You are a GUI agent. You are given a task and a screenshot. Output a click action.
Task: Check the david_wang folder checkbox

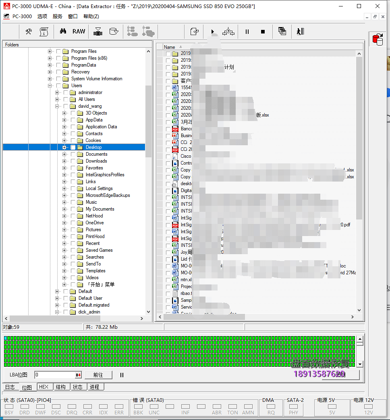(66, 106)
